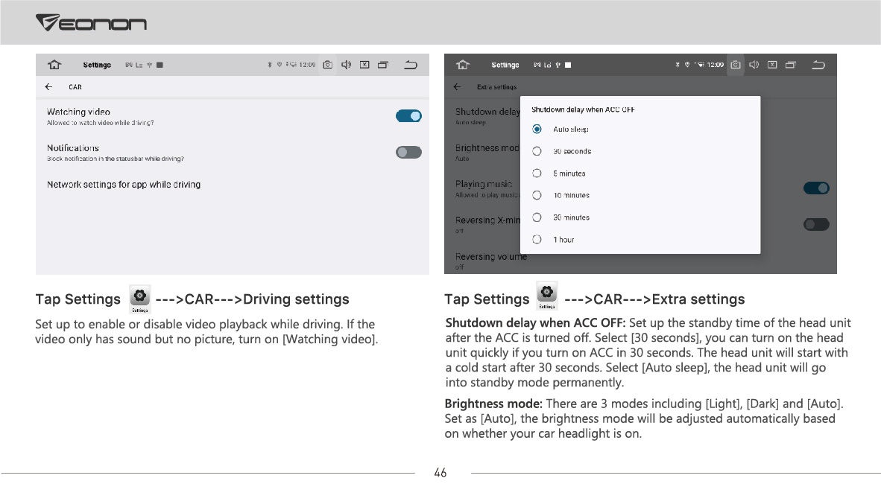Turn off the Watching video toggle
Viewport: 881px width, 484px height.
[408, 116]
